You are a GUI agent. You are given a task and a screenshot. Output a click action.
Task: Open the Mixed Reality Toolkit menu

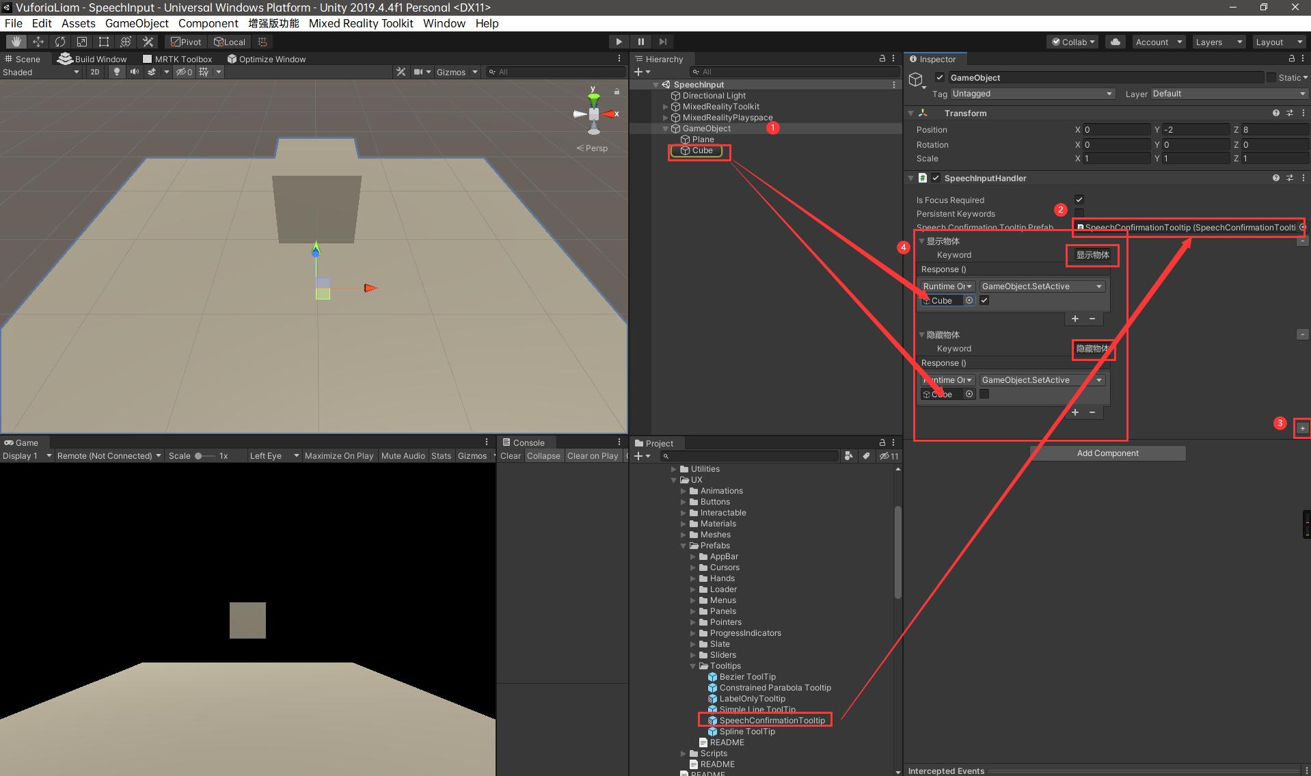coord(361,23)
